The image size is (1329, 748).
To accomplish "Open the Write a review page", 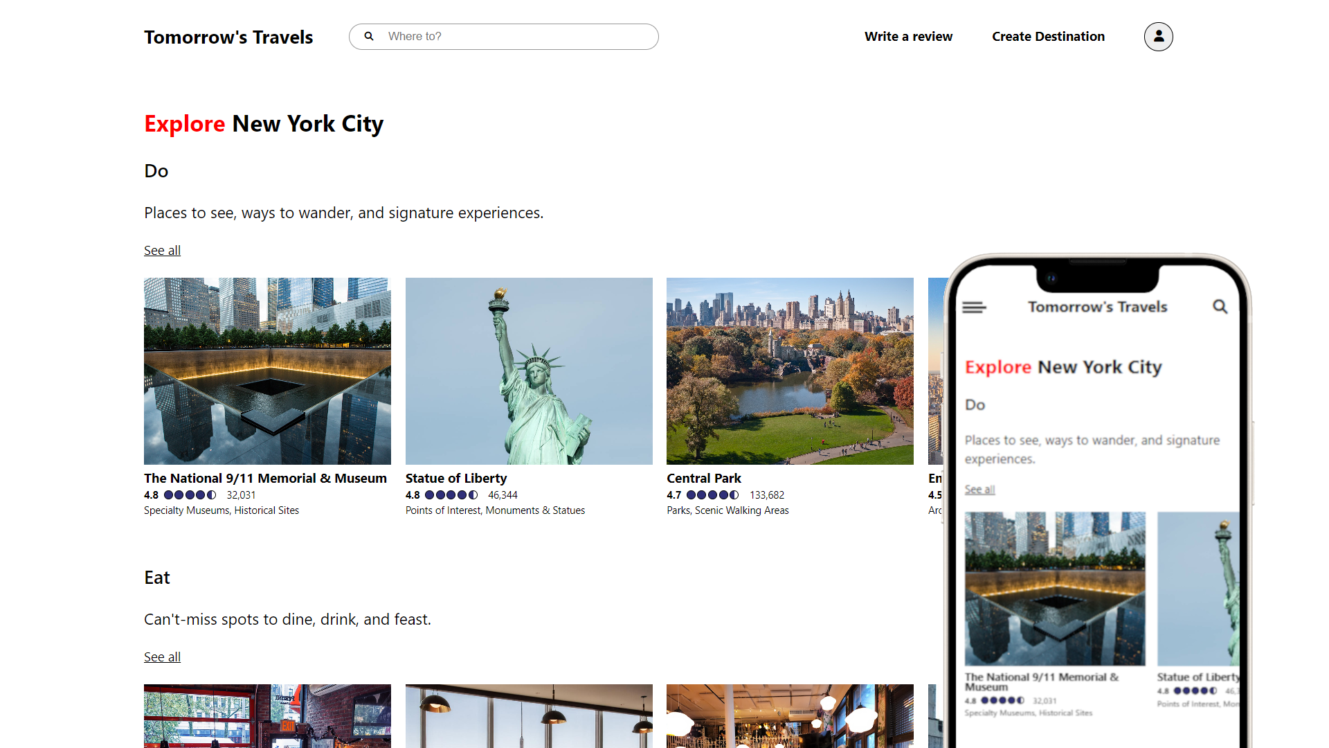I will [x=908, y=36].
